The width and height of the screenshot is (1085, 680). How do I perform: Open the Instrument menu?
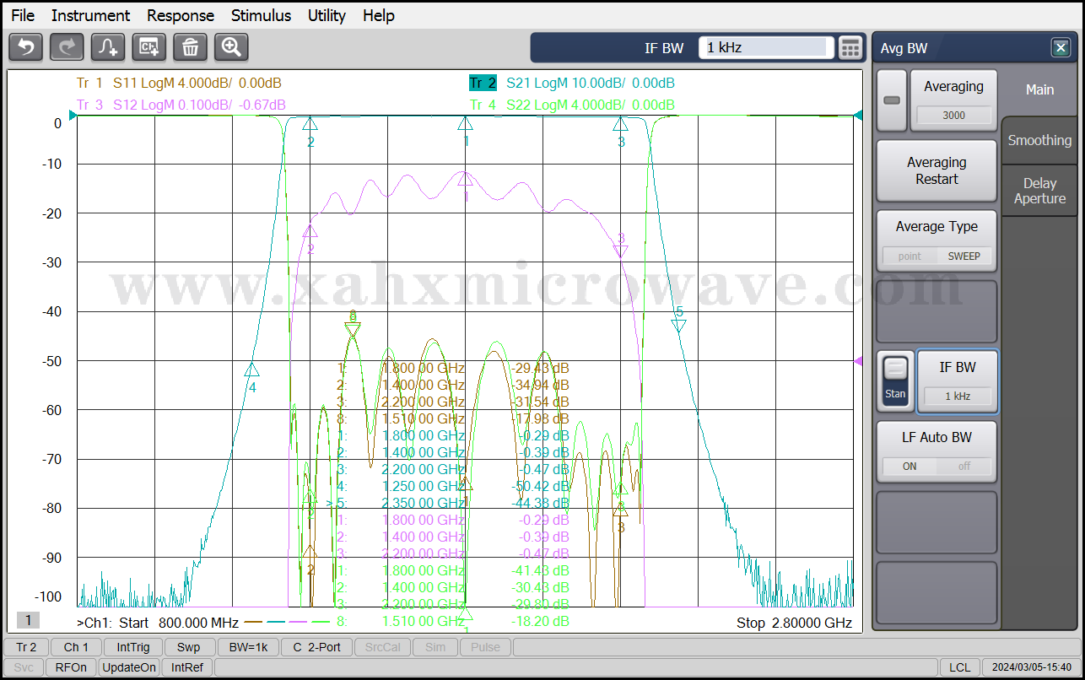[90, 15]
